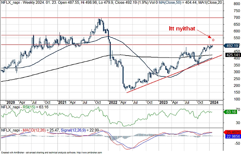The height and width of the screenshot is (154, 241).
Task: Click the RSI(15) = 63.16 indicator label
Action: pyautogui.click(x=35, y=107)
